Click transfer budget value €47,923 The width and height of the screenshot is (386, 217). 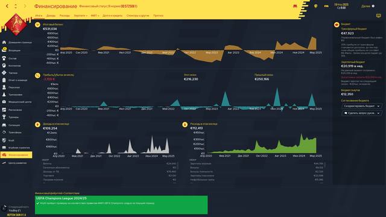coord(347,33)
